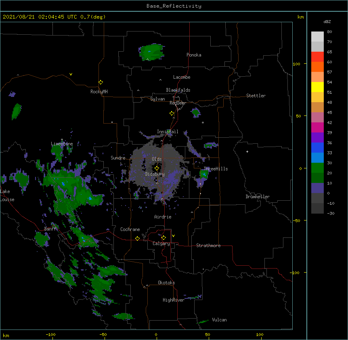This screenshot has height=340, width=348.
Task: Click the 80 value in the legend
Action: point(329,32)
